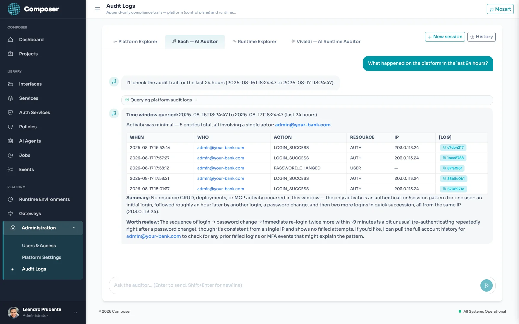Screen dimensions: 519x324
Task: Send message with paper plane button
Action: (x=486, y=285)
